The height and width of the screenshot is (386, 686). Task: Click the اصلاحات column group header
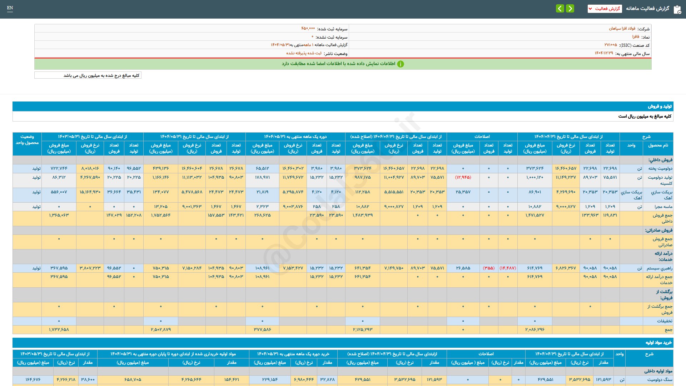pyautogui.click(x=482, y=137)
